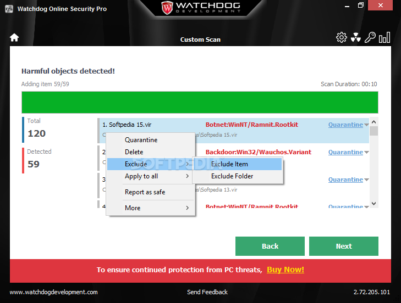Click the green scan progress bar
401x303 pixels.
pos(200,102)
